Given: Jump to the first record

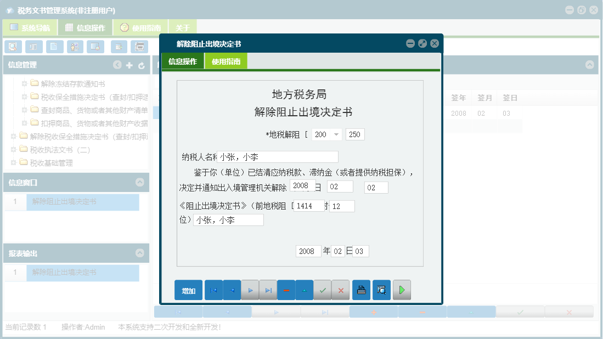Looking at the screenshot, I should pos(213,290).
